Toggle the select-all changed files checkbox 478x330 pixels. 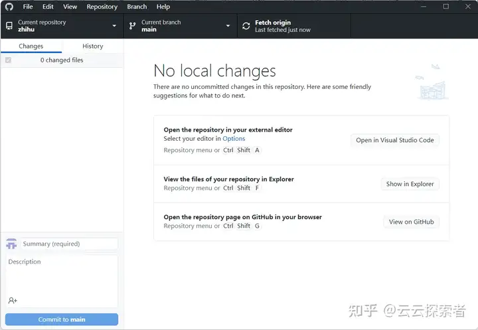8,60
